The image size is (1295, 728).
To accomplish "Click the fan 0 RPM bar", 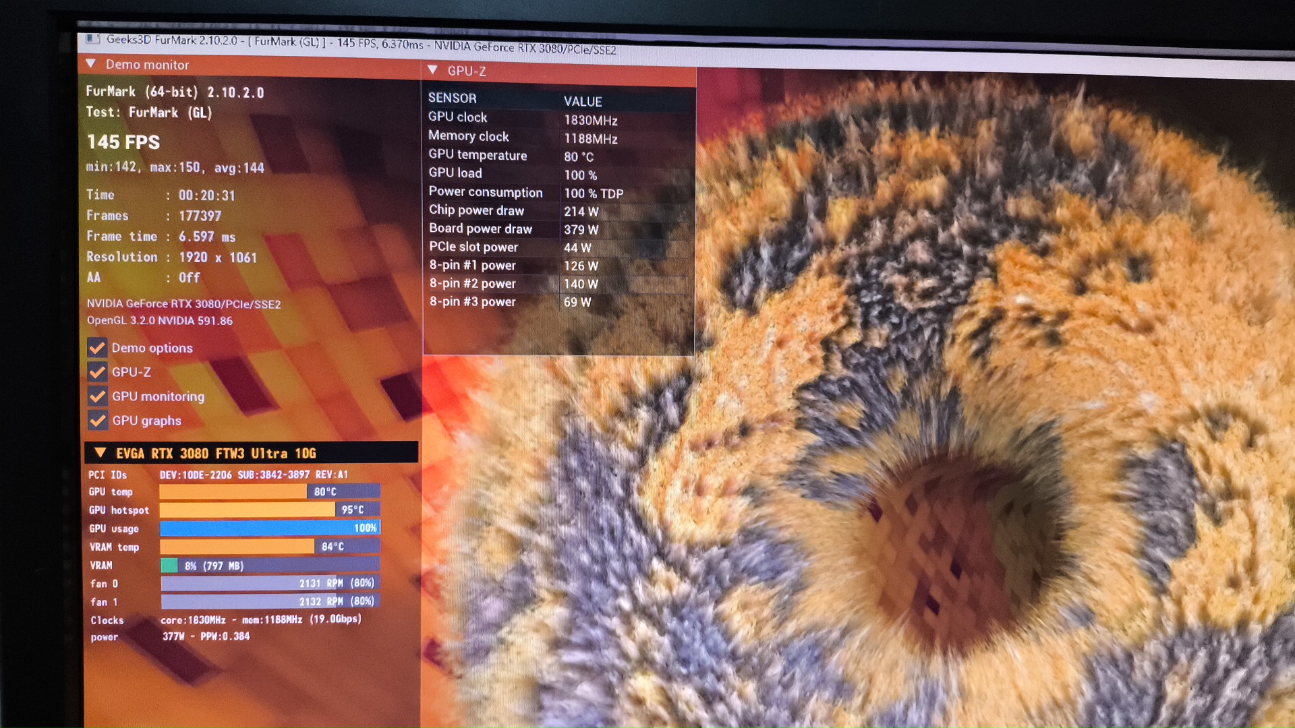I will coord(270,583).
